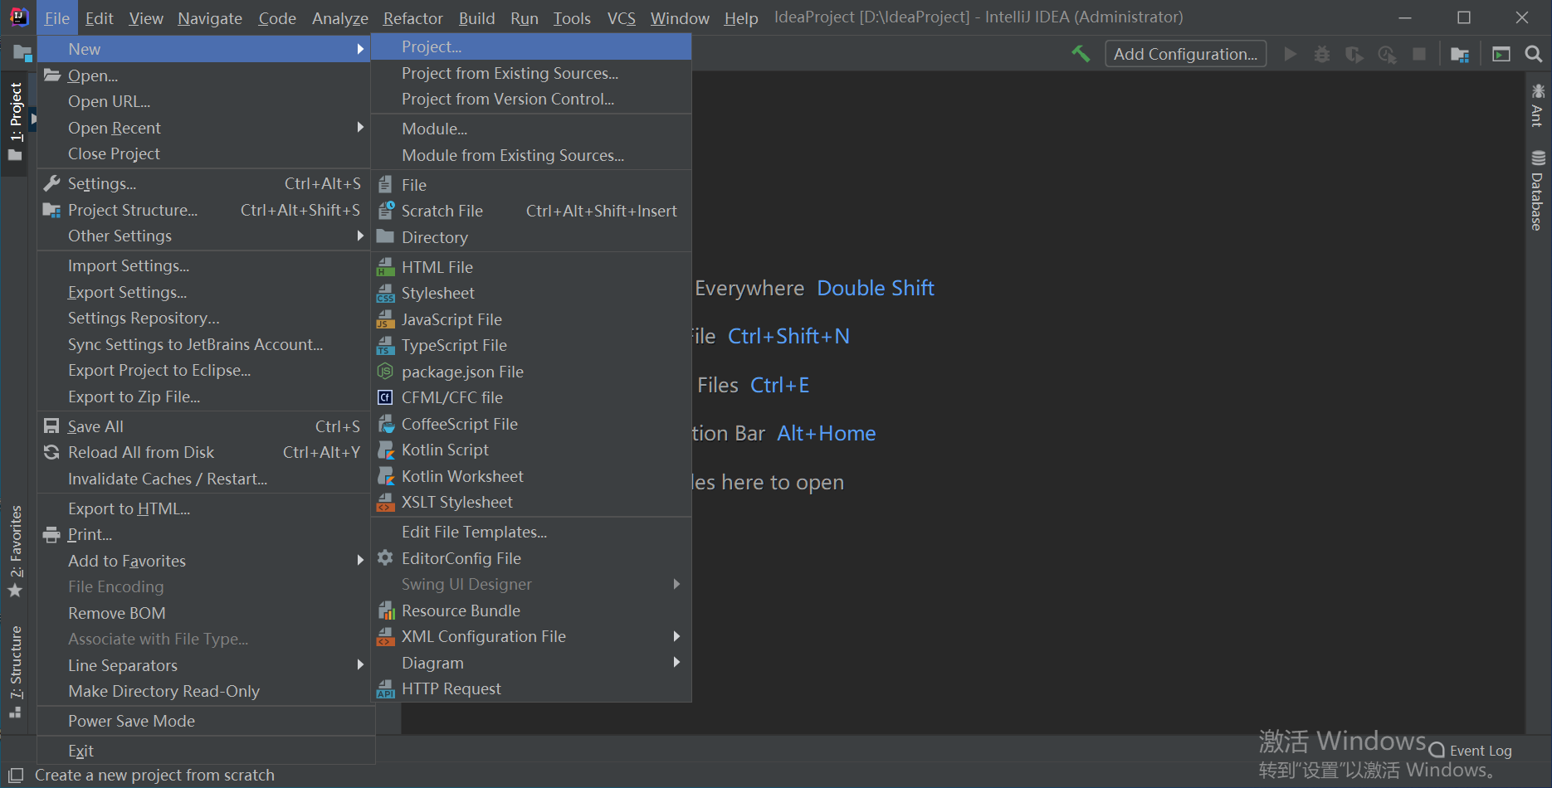The height and width of the screenshot is (788, 1552).
Task: Open the Navigate menu
Action: (210, 18)
